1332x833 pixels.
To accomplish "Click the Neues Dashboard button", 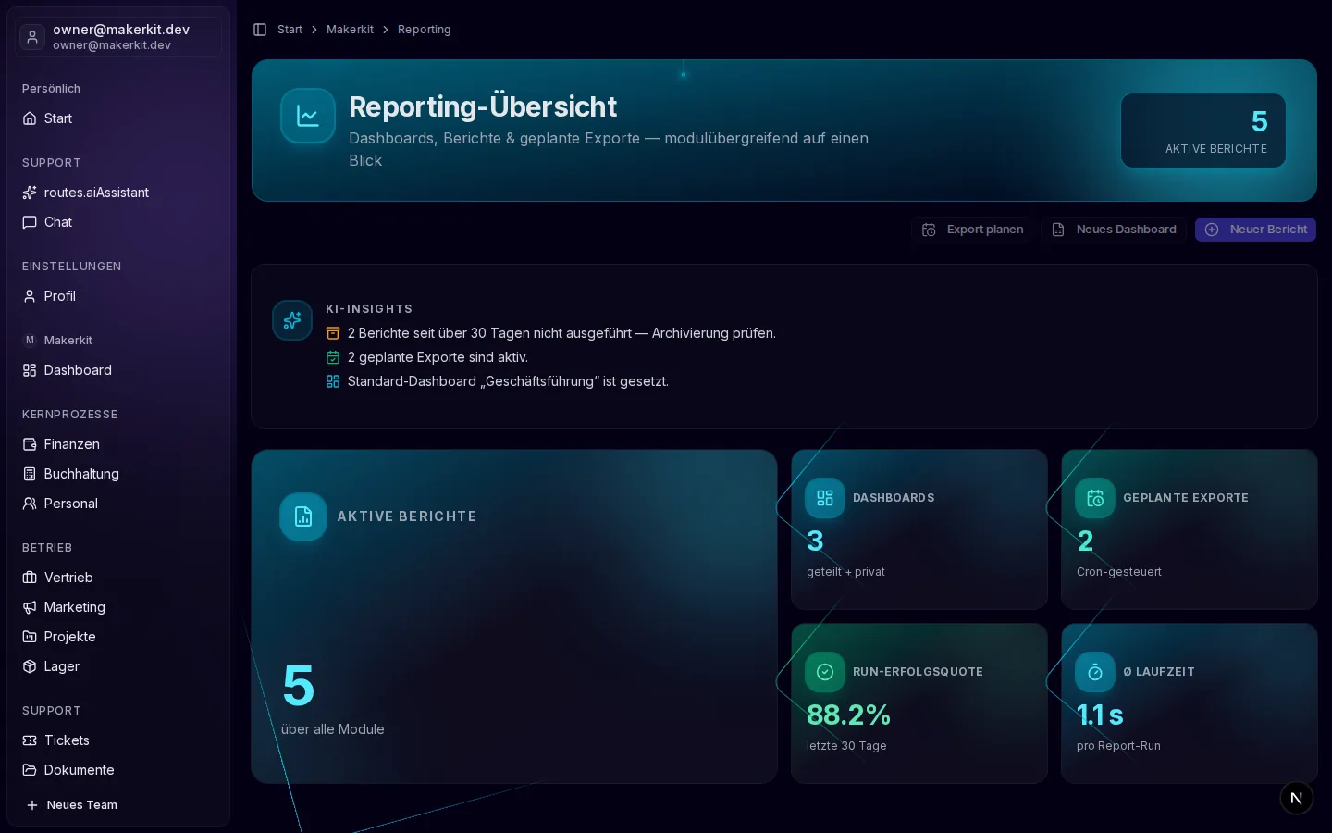I will tap(1114, 230).
